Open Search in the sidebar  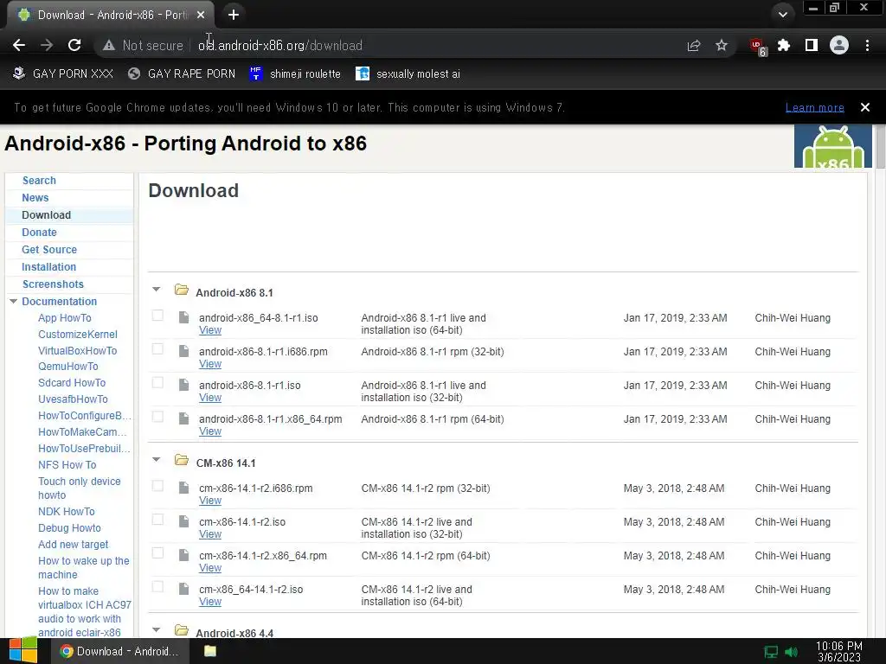click(x=39, y=181)
